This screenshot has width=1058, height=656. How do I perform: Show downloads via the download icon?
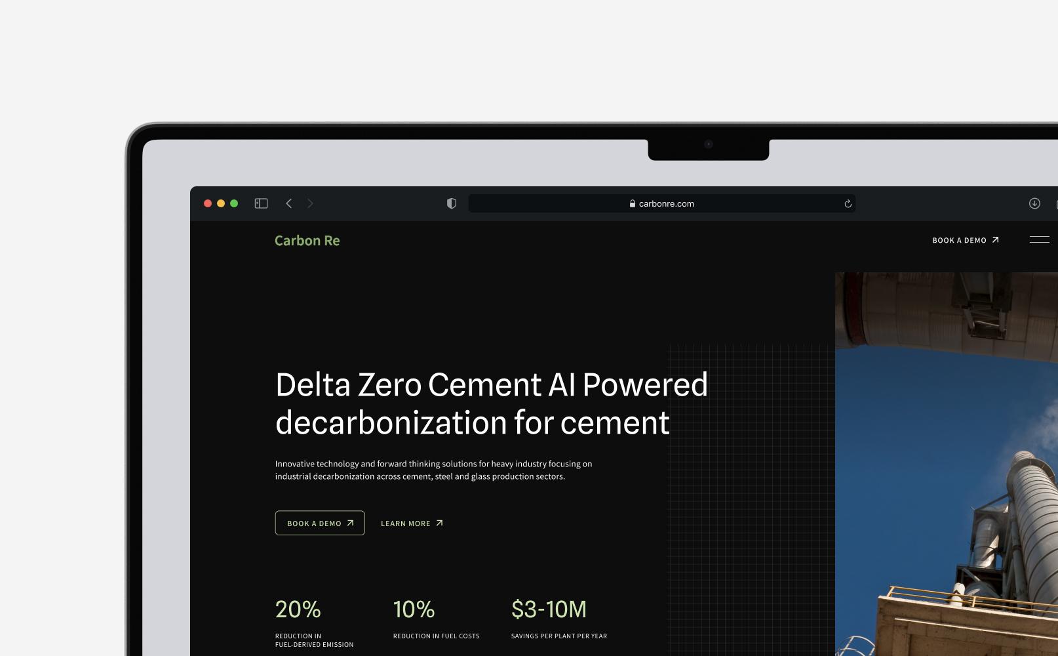pos(1034,203)
